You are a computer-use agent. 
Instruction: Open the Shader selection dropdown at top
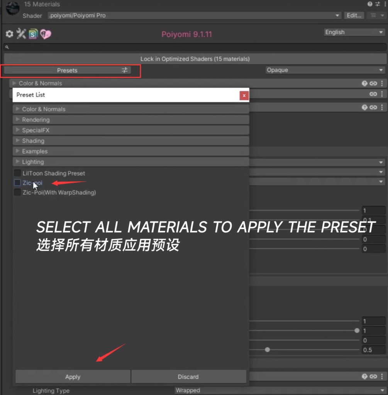click(193, 15)
